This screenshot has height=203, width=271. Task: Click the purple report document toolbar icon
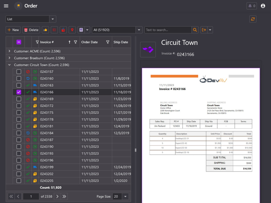coord(81,30)
